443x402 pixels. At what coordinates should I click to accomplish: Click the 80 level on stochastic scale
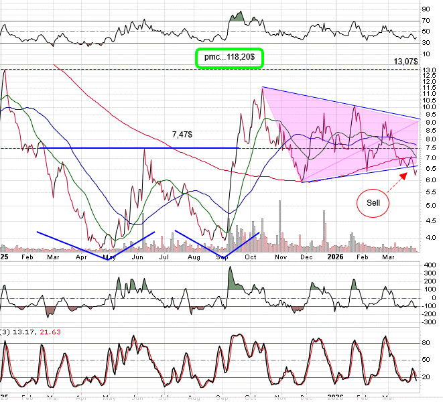click(x=426, y=343)
